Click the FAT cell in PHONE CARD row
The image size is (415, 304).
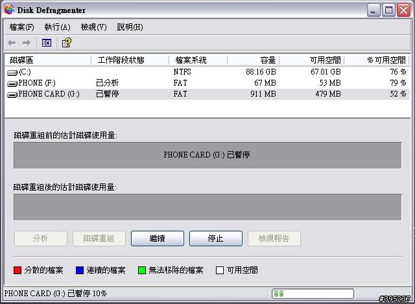point(180,94)
